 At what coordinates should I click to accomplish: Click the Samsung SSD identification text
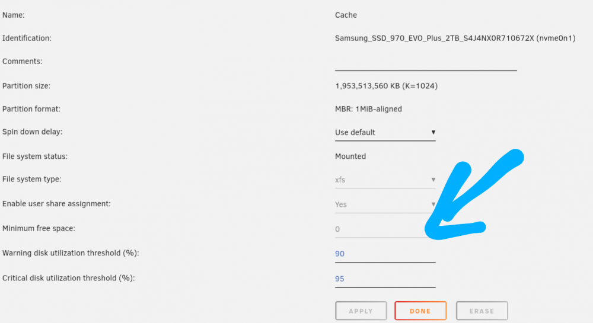pos(455,38)
